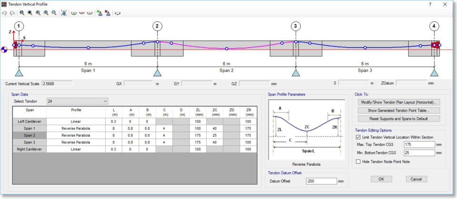Click the Max. Top Tendon CGS field
This screenshot has height=199, width=457.
tap(419, 144)
